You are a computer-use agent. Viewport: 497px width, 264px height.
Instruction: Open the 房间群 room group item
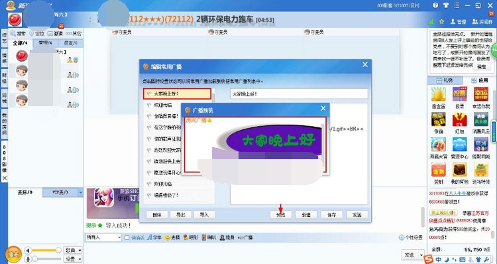pos(482,22)
